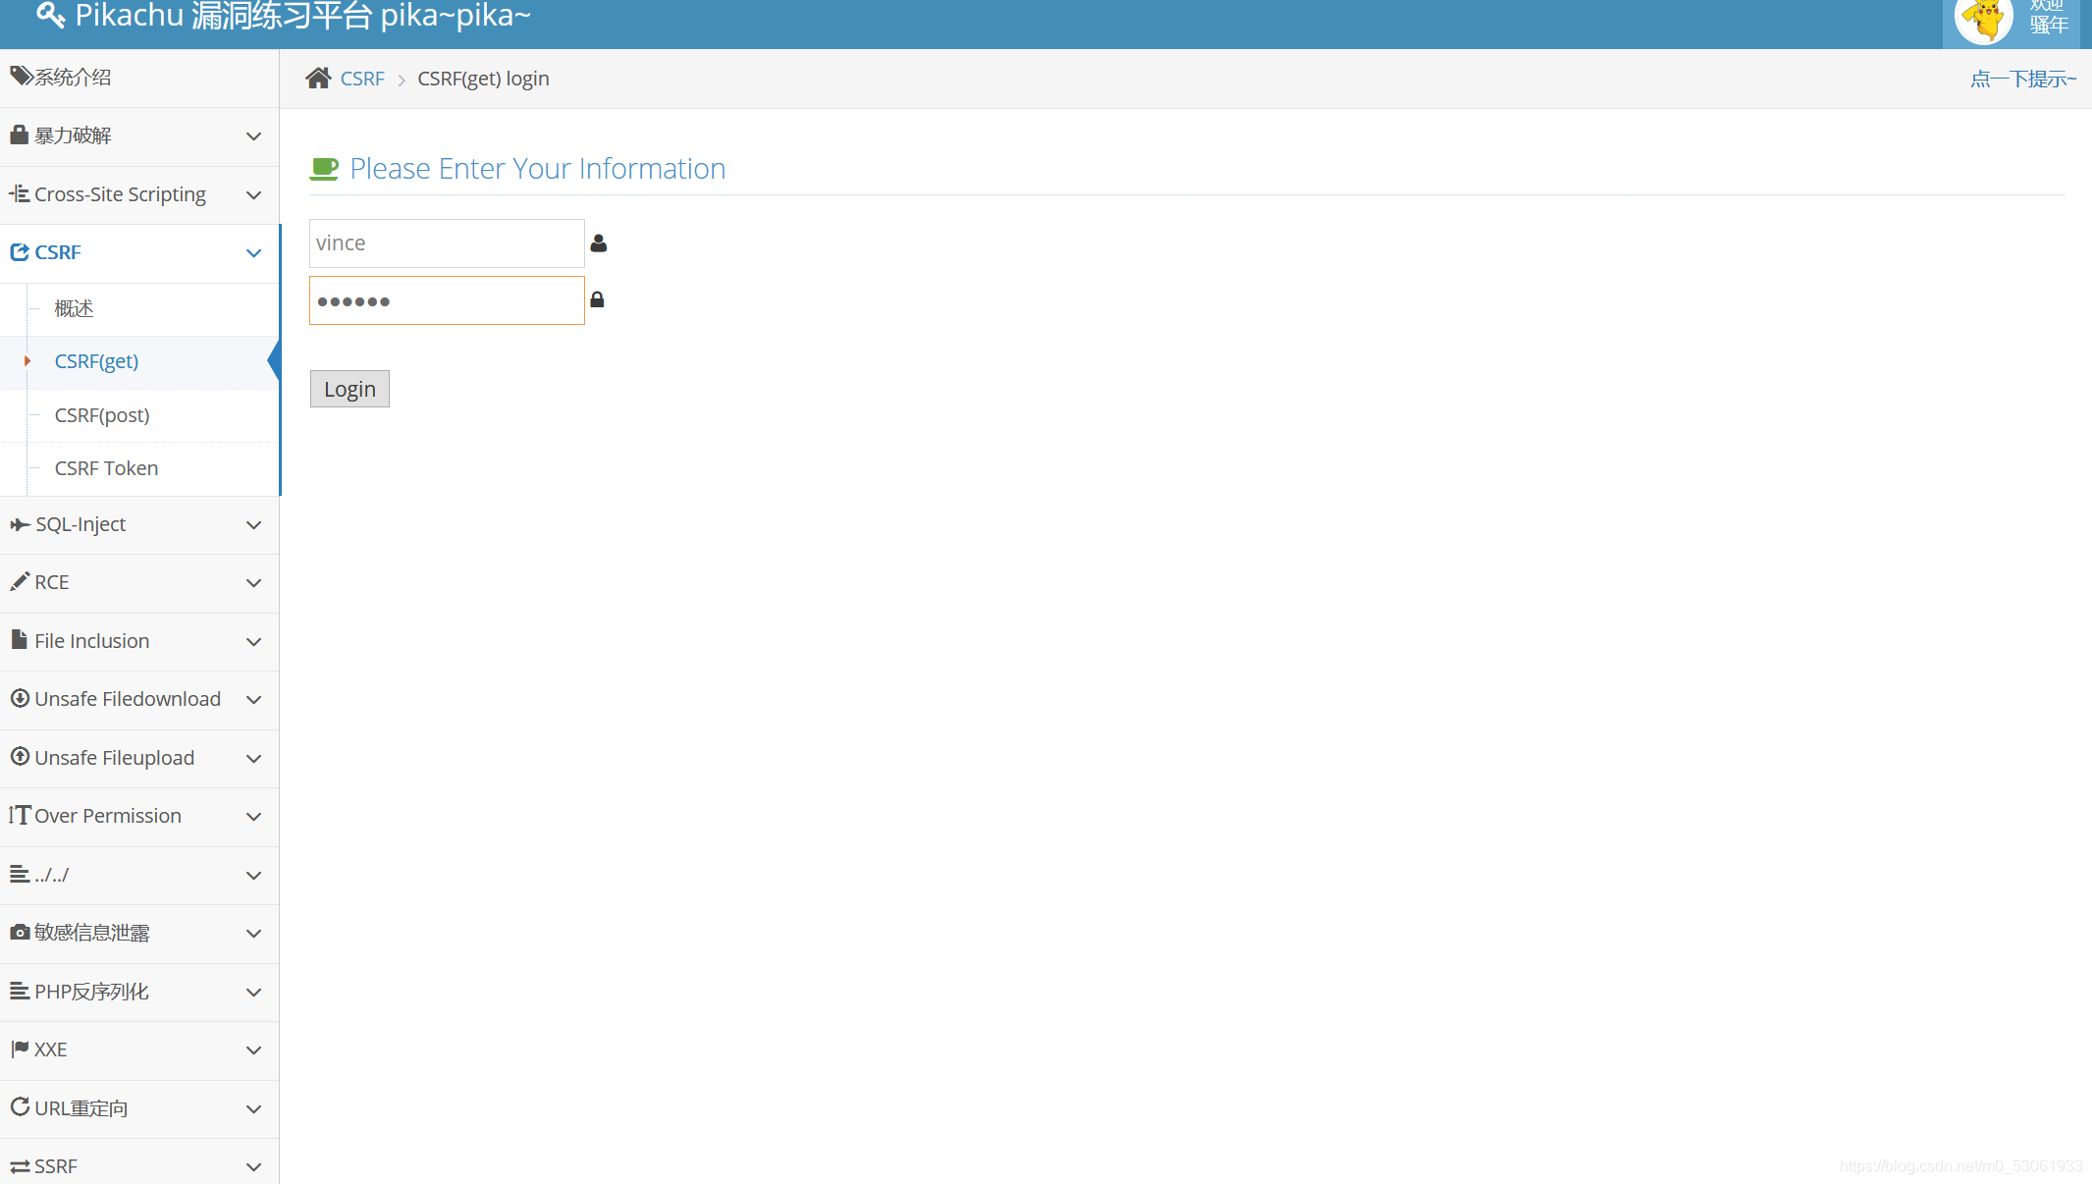Click the Login button
The image size is (2092, 1184).
coord(349,389)
